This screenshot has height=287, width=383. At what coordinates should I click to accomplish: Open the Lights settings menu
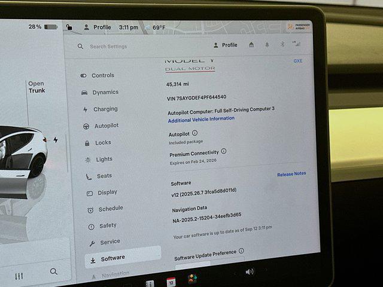[x=99, y=160]
